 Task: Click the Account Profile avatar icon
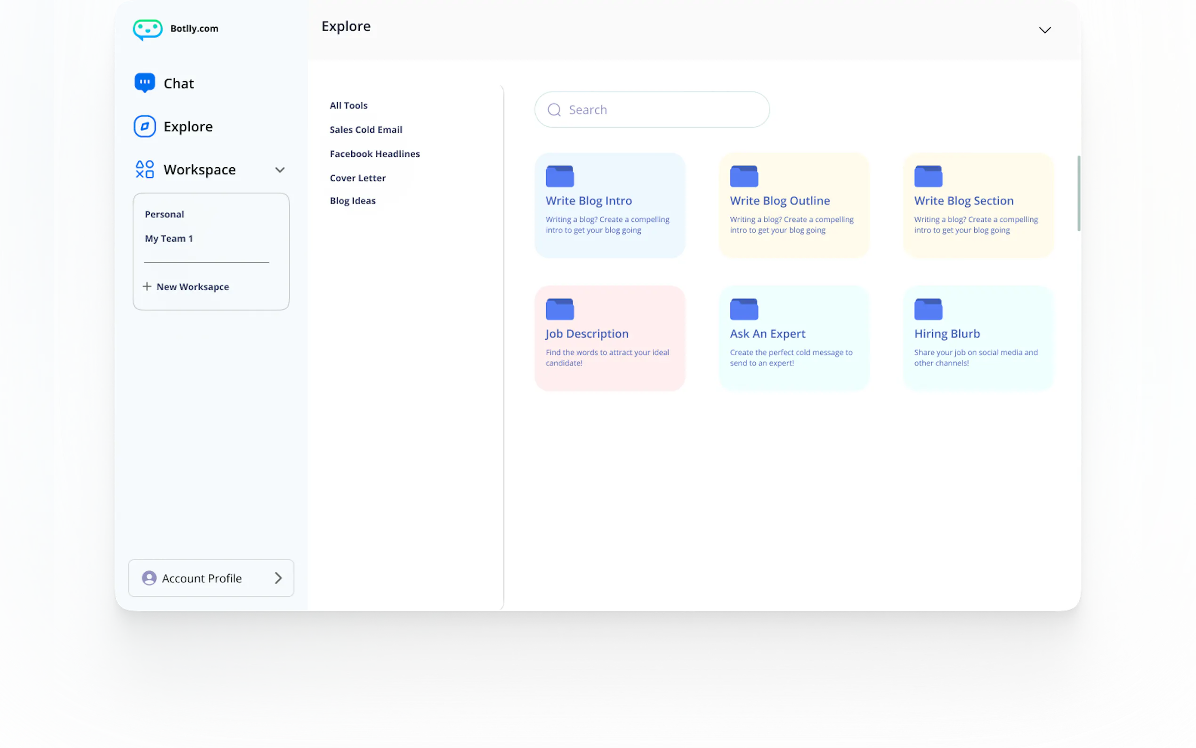pyautogui.click(x=149, y=578)
